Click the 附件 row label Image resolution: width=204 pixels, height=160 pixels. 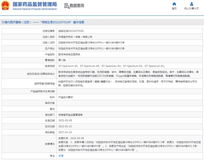(x=52, y=97)
